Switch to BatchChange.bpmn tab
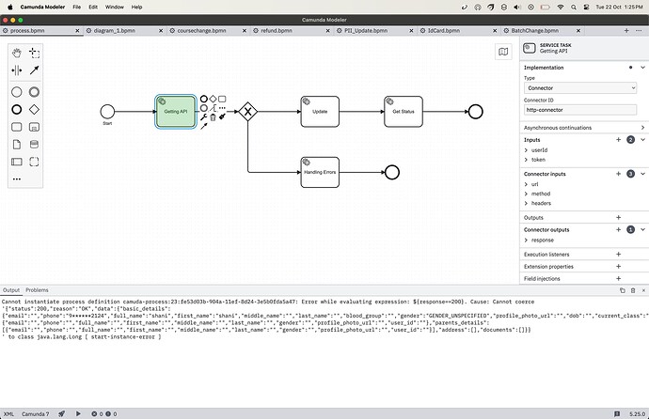This screenshot has height=419, width=649. coord(535,31)
